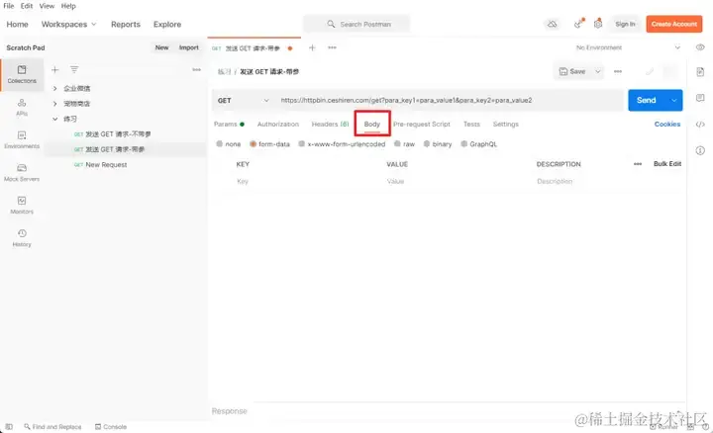Open the collections panel more options

click(x=196, y=69)
